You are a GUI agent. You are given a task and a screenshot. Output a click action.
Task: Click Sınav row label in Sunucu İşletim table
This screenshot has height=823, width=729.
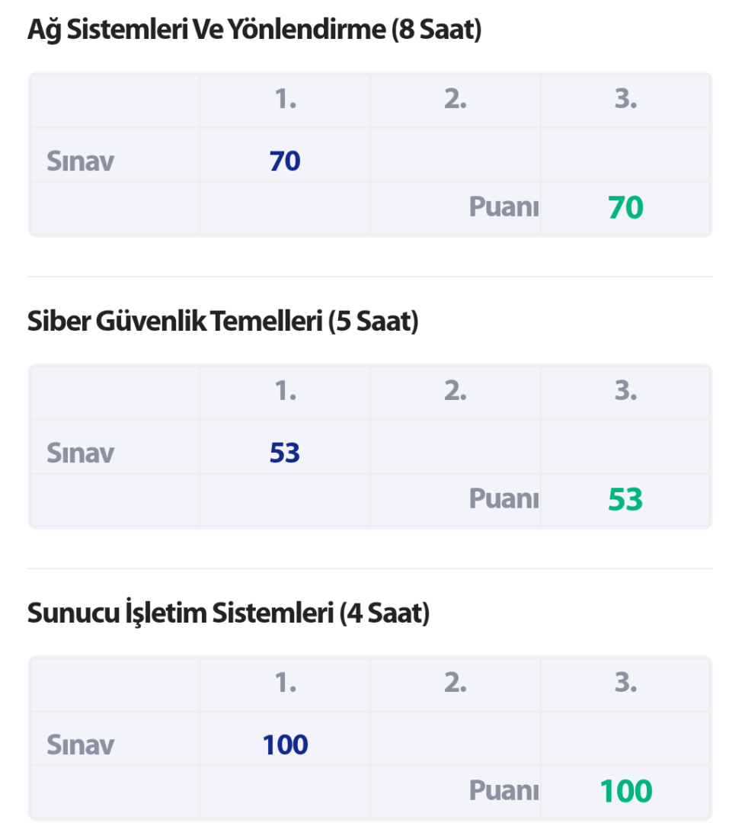pyautogui.click(x=80, y=745)
